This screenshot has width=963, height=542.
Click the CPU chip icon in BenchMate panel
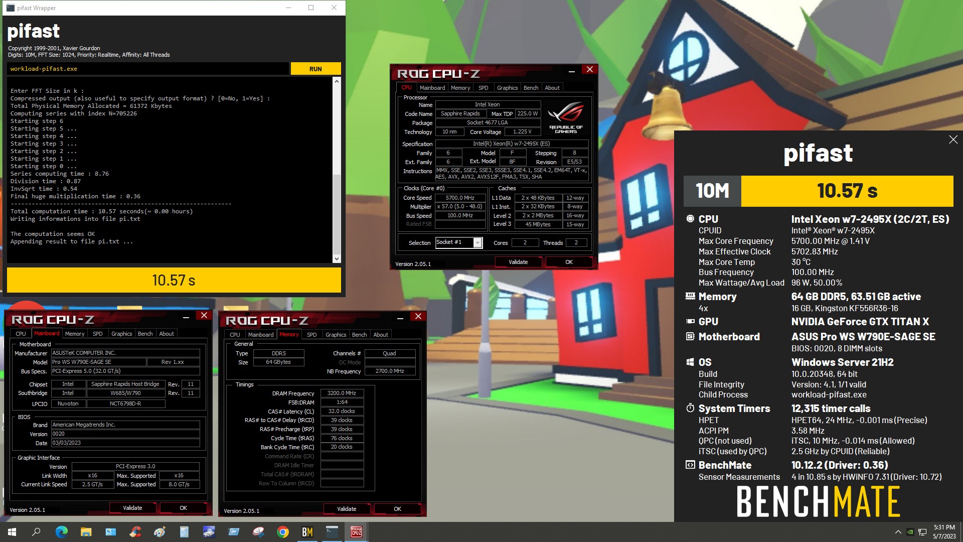point(690,219)
